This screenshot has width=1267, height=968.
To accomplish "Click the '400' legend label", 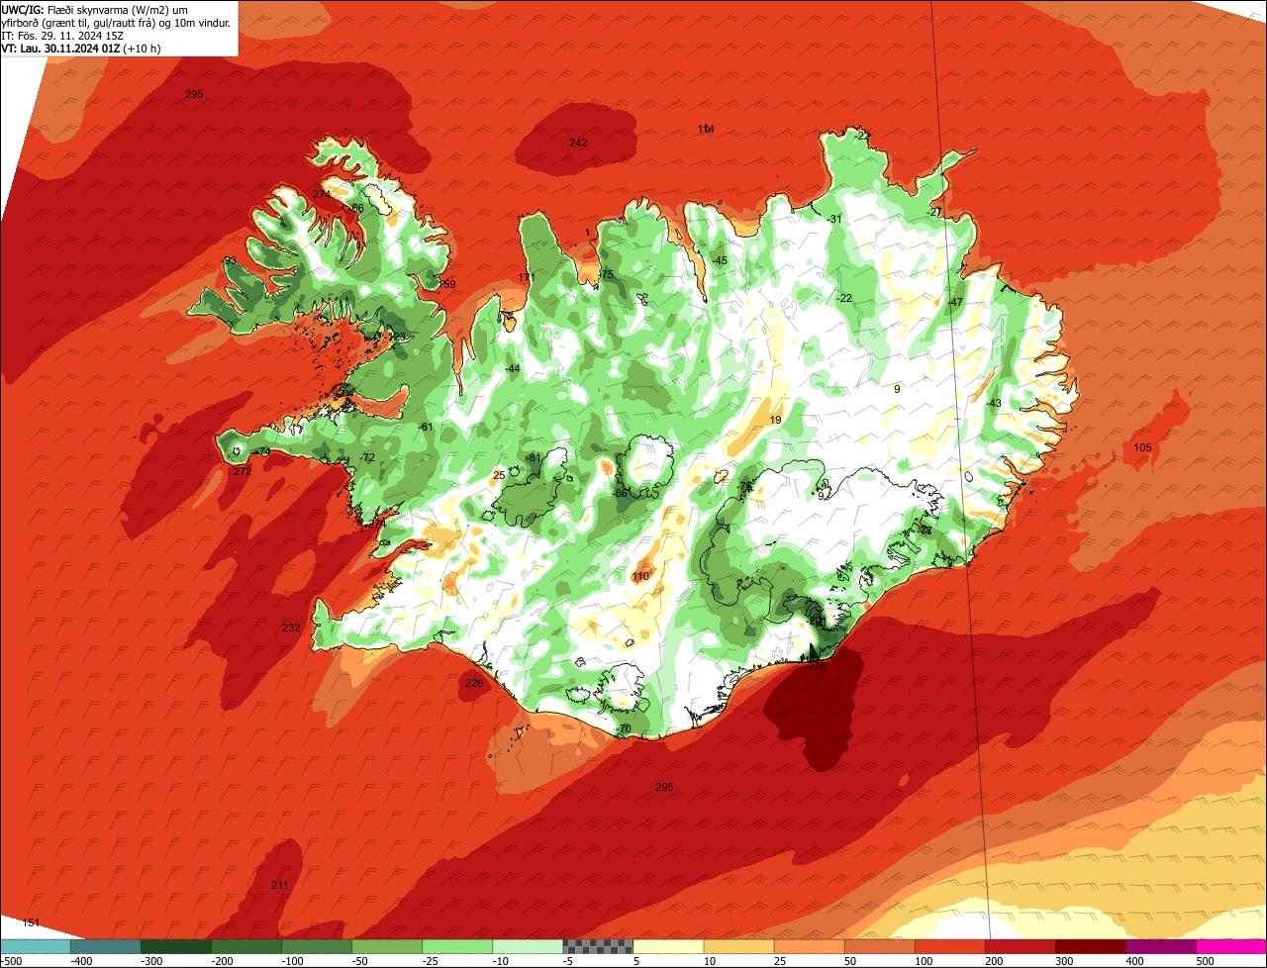I will (1134, 961).
